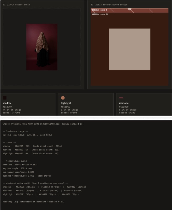Click the dark shadow color swatch square
Screen dimensions: 172x210
tap(4, 98)
